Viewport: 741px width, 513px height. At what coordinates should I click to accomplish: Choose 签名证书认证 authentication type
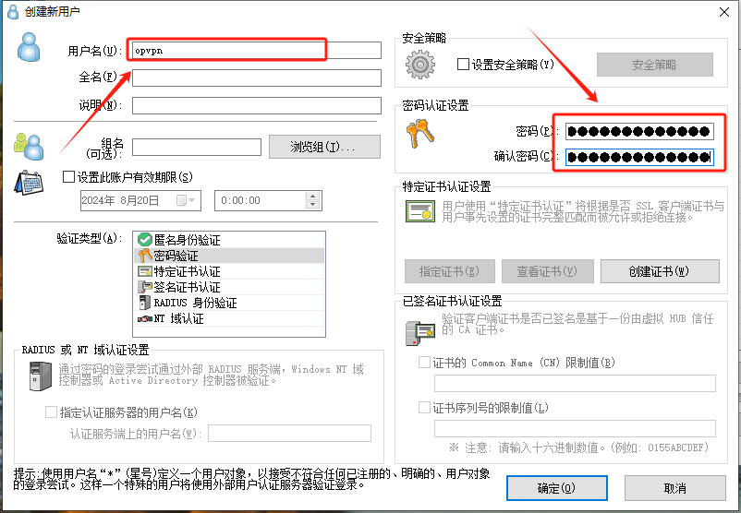pos(186,287)
